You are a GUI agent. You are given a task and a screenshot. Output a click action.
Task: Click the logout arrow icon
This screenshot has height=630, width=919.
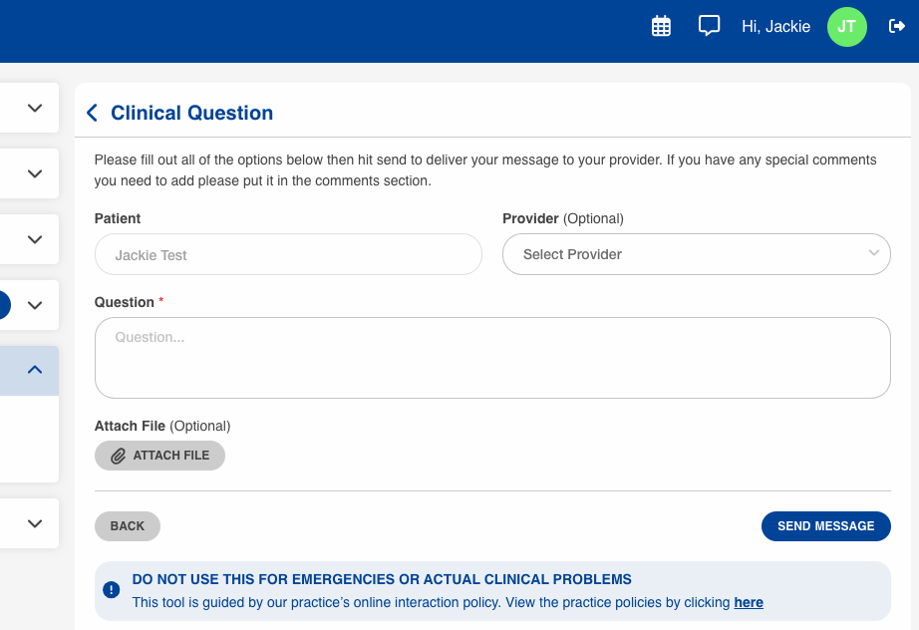(x=896, y=27)
